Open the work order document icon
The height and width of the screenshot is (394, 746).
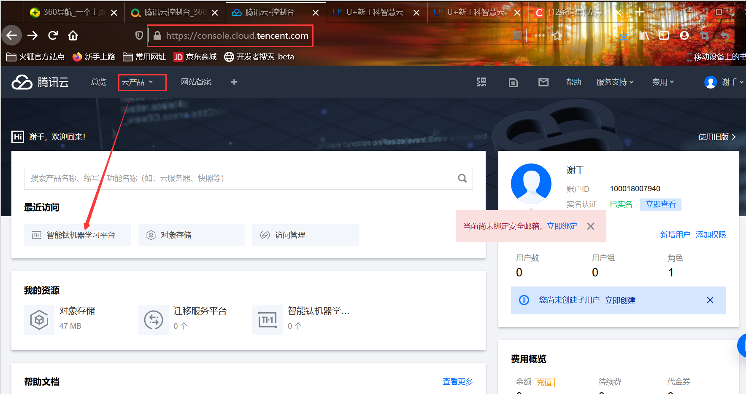513,83
